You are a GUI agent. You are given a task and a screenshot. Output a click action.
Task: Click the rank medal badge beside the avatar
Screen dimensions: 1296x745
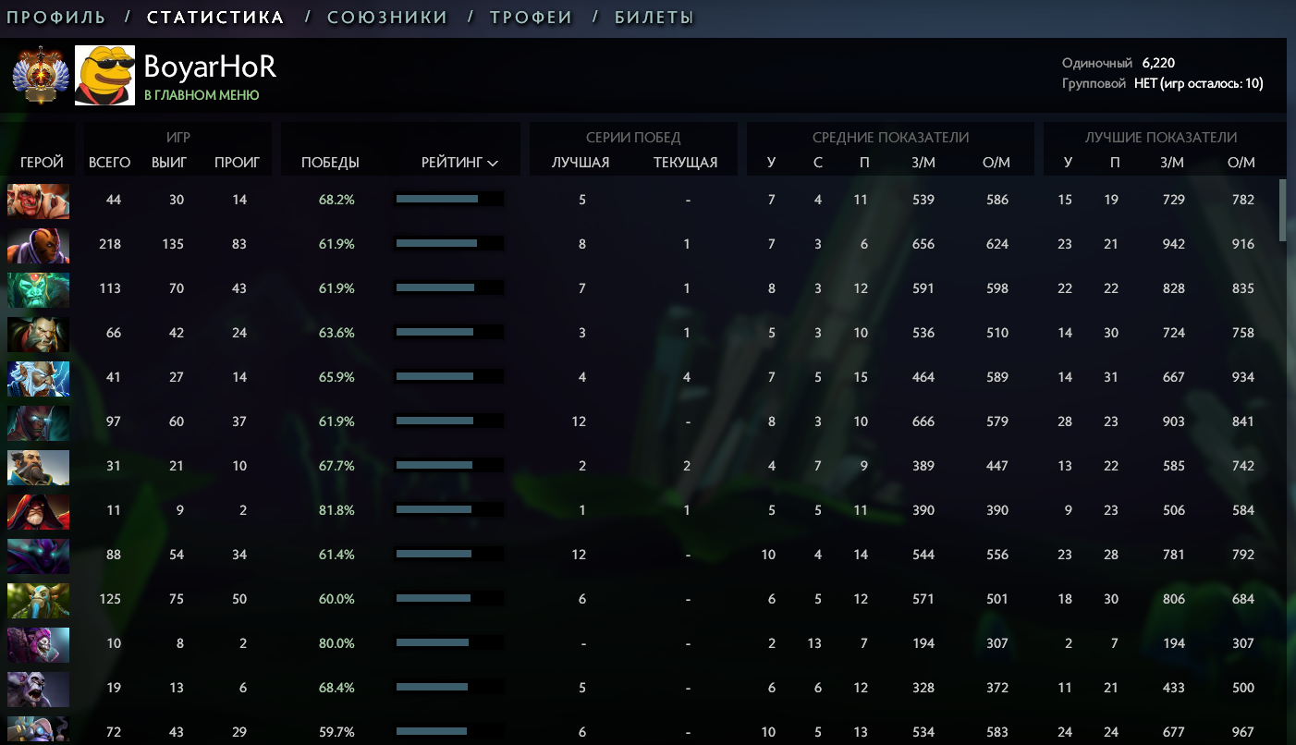pyautogui.click(x=40, y=75)
